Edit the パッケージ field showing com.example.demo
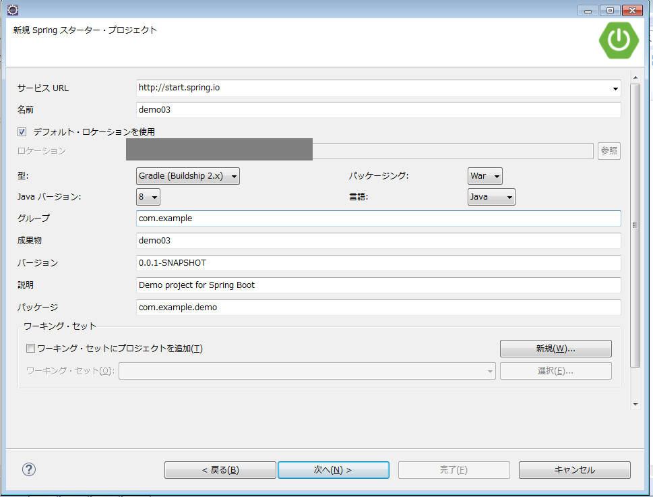 pos(377,307)
